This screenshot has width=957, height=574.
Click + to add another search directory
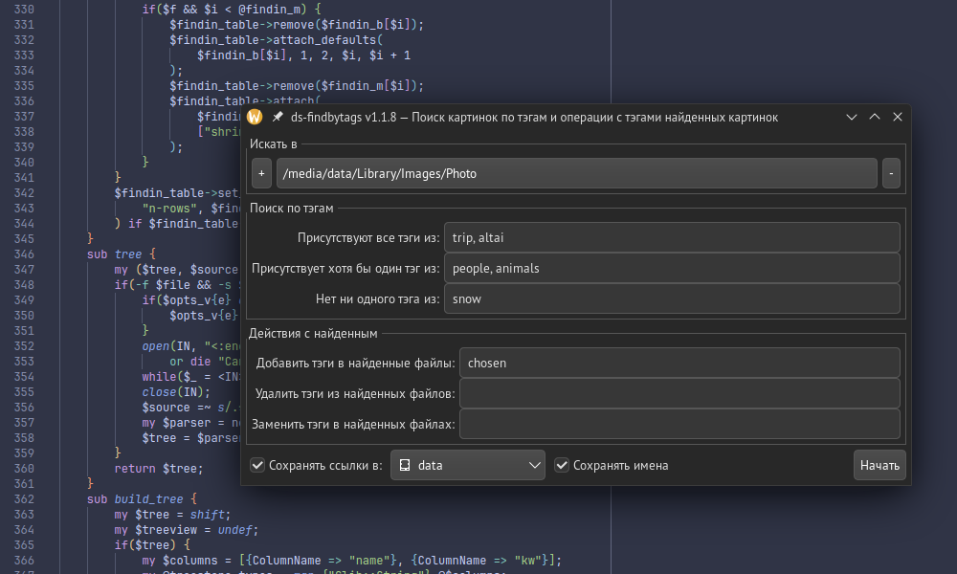pos(260,172)
